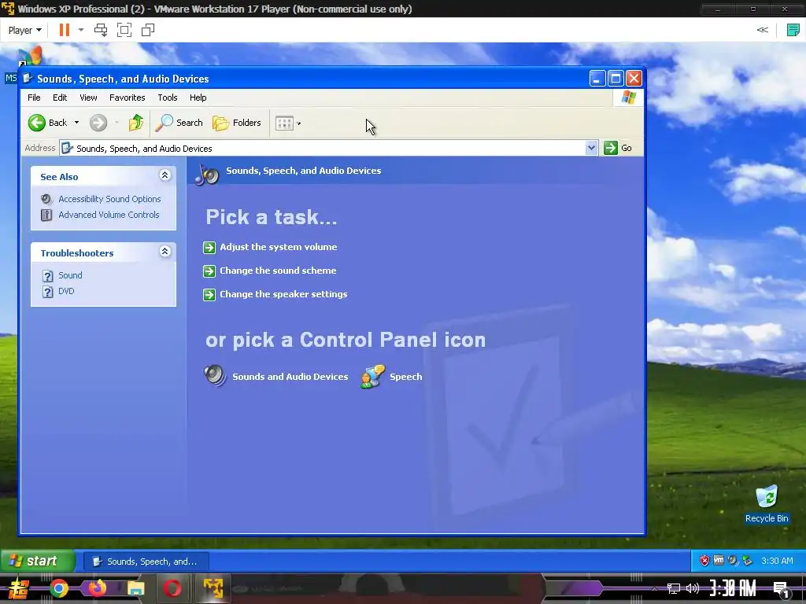Click arrow icon beside Change speaker settings

[209, 294]
